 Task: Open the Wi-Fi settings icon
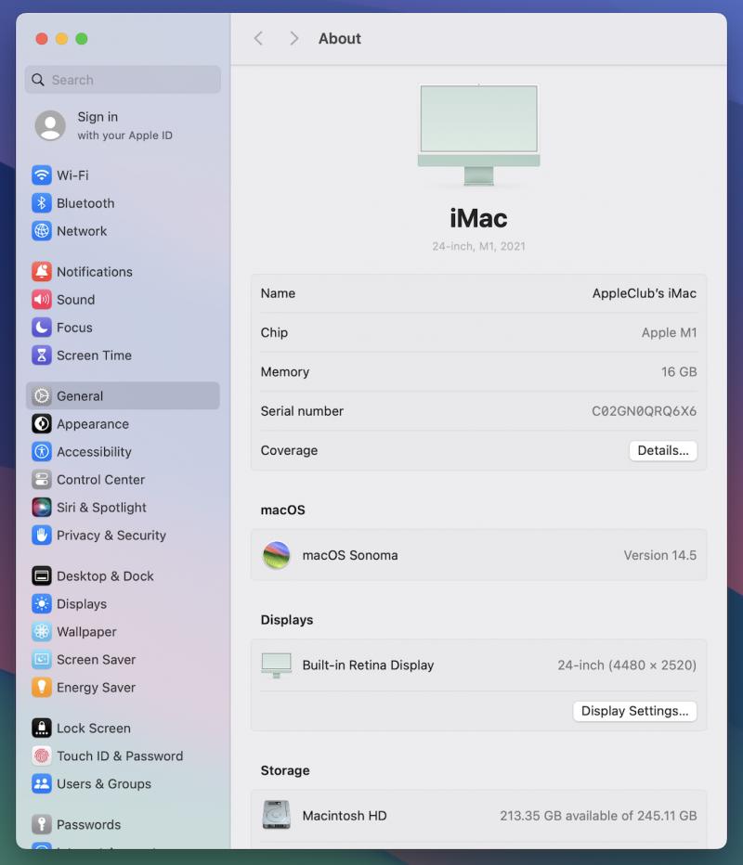tap(42, 175)
